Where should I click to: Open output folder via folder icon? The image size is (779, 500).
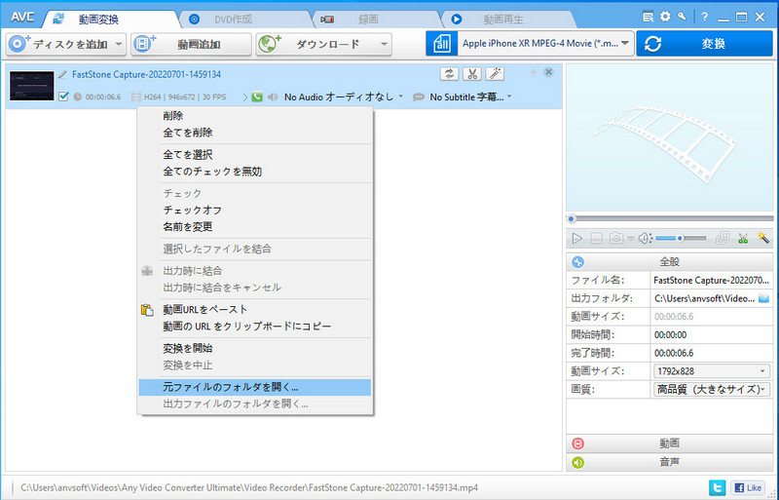click(763, 298)
